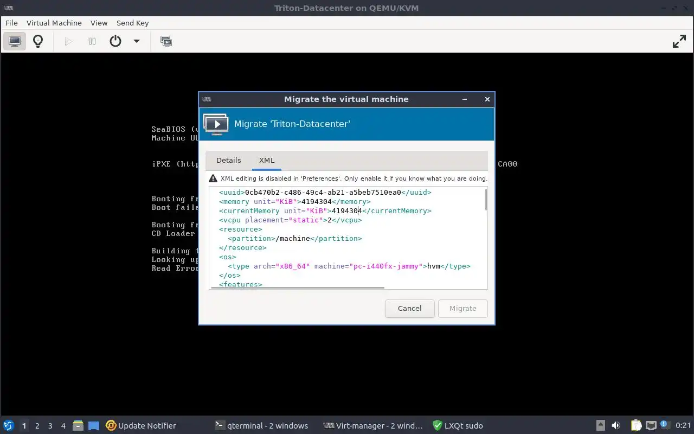The image size is (694, 434).
Task: Click the Run virtual machine play icon
Action: [x=68, y=41]
